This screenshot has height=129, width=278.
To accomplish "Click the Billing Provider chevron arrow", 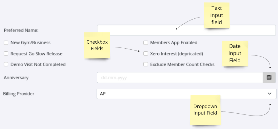I will pos(269,94).
